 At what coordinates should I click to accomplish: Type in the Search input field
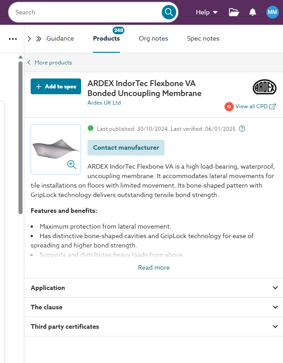(86, 12)
